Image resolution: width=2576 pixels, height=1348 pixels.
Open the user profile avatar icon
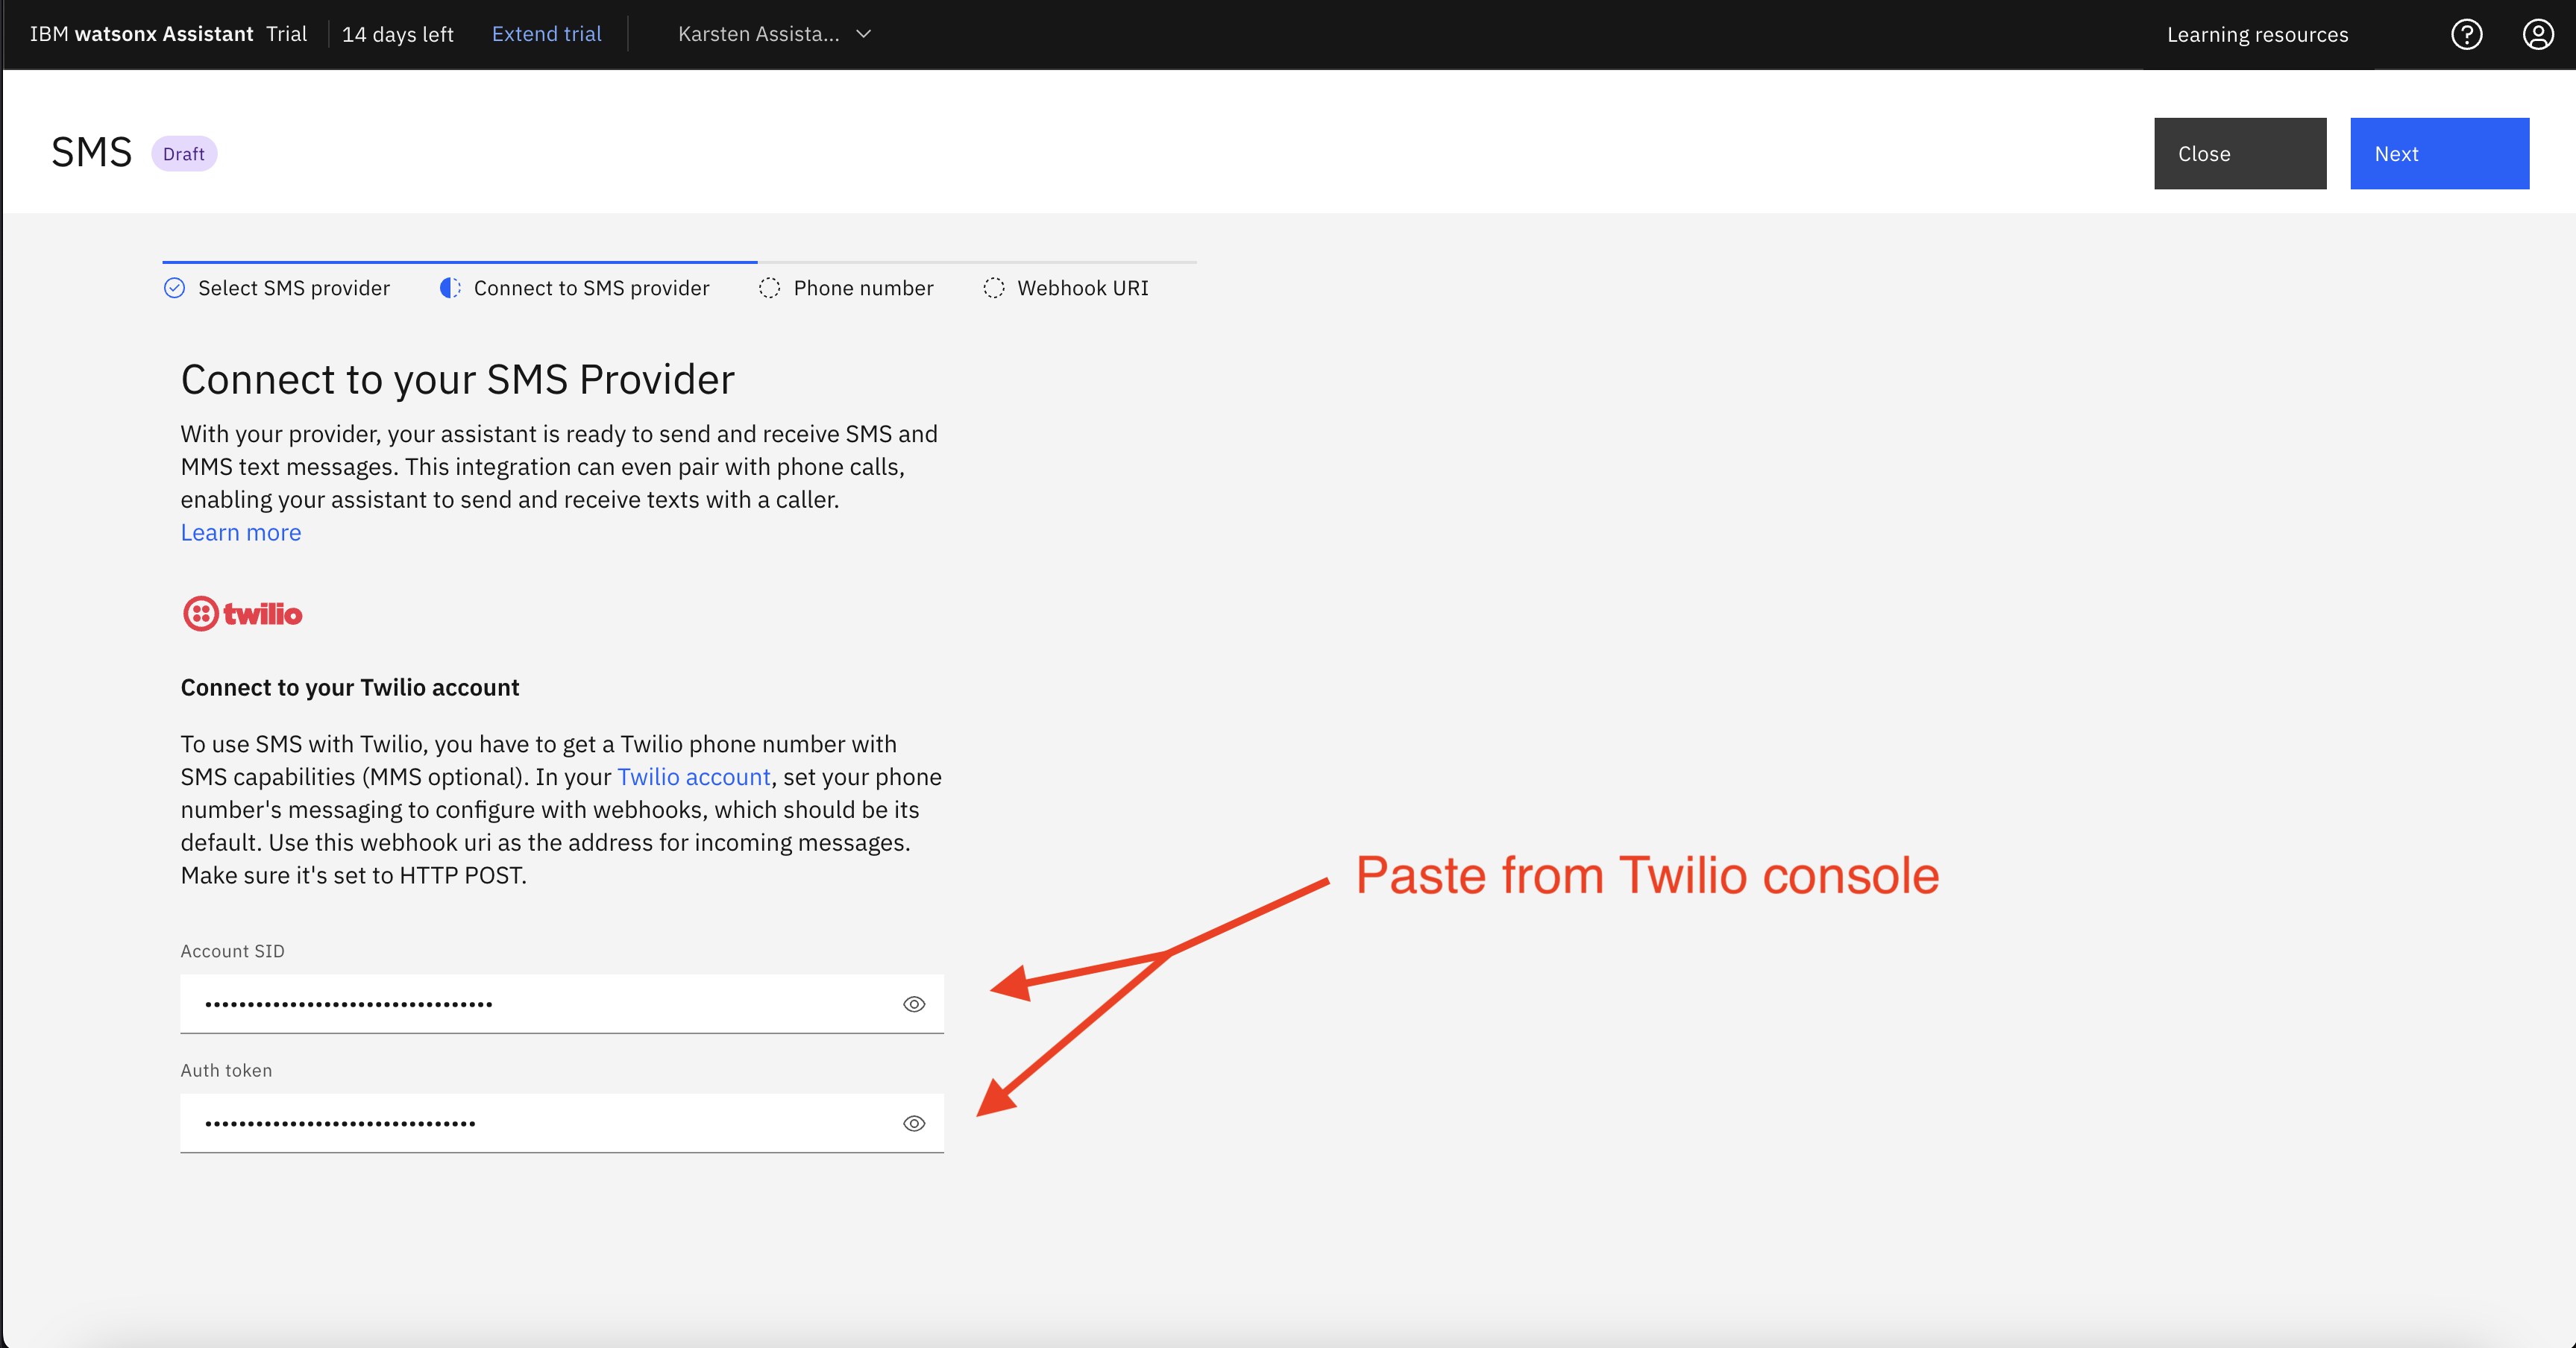pos(2537,34)
